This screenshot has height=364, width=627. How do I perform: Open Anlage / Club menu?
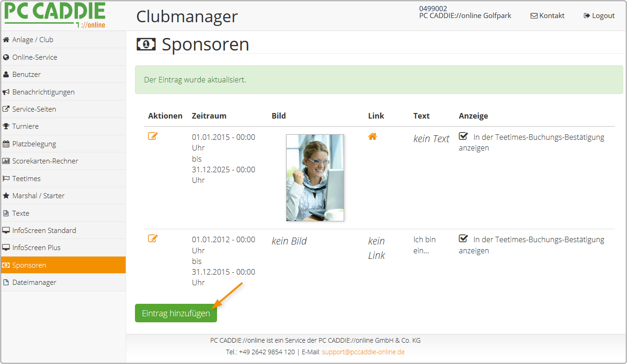click(x=63, y=40)
